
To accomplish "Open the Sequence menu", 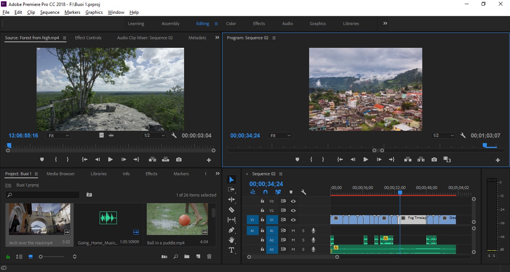I will (x=50, y=12).
